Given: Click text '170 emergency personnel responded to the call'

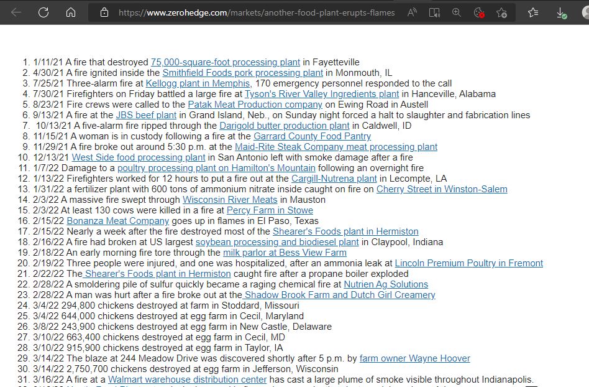Looking at the screenshot, I should tap(354, 83).
